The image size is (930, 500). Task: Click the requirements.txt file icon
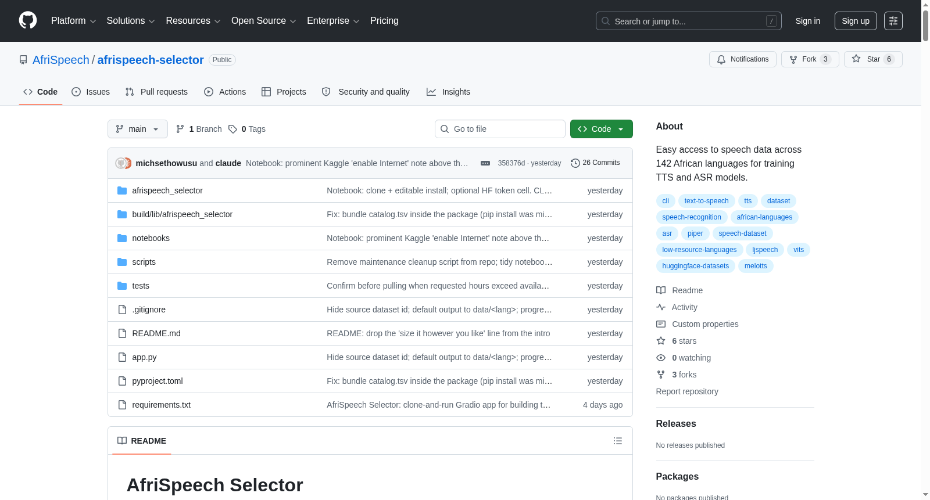coord(122,405)
